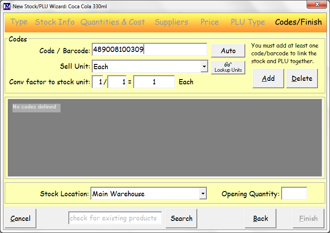Click Auto to generate a code

tap(228, 51)
